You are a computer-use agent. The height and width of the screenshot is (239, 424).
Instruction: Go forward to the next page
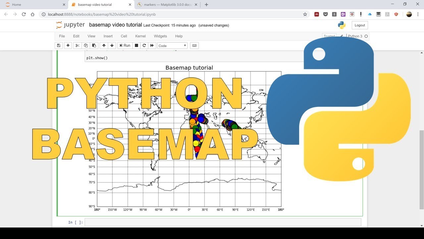tap(15, 14)
